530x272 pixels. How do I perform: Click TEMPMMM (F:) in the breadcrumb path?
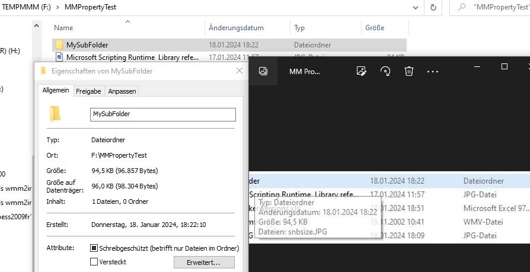[26, 7]
